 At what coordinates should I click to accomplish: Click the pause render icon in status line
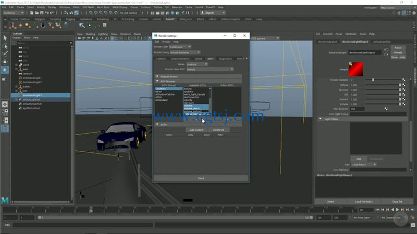(x=188, y=12)
